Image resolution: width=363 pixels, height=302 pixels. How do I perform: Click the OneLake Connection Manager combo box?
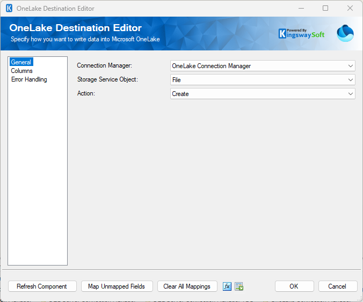(x=263, y=66)
